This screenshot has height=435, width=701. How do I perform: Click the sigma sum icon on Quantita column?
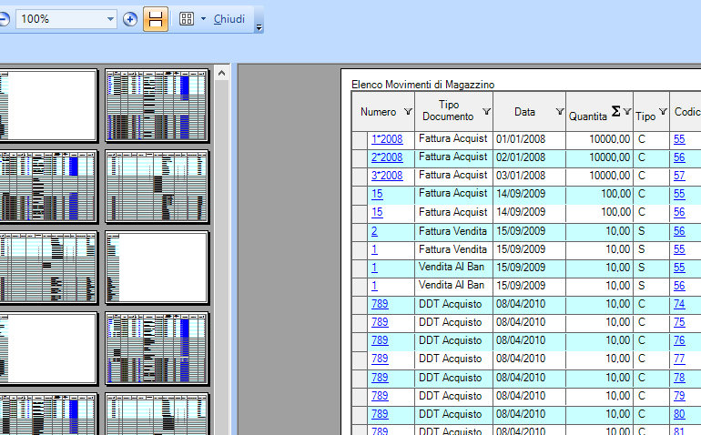coord(615,112)
